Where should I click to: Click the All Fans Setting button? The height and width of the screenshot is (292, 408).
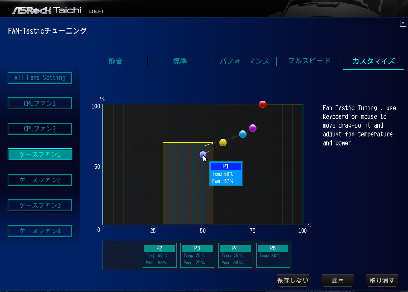click(40, 78)
